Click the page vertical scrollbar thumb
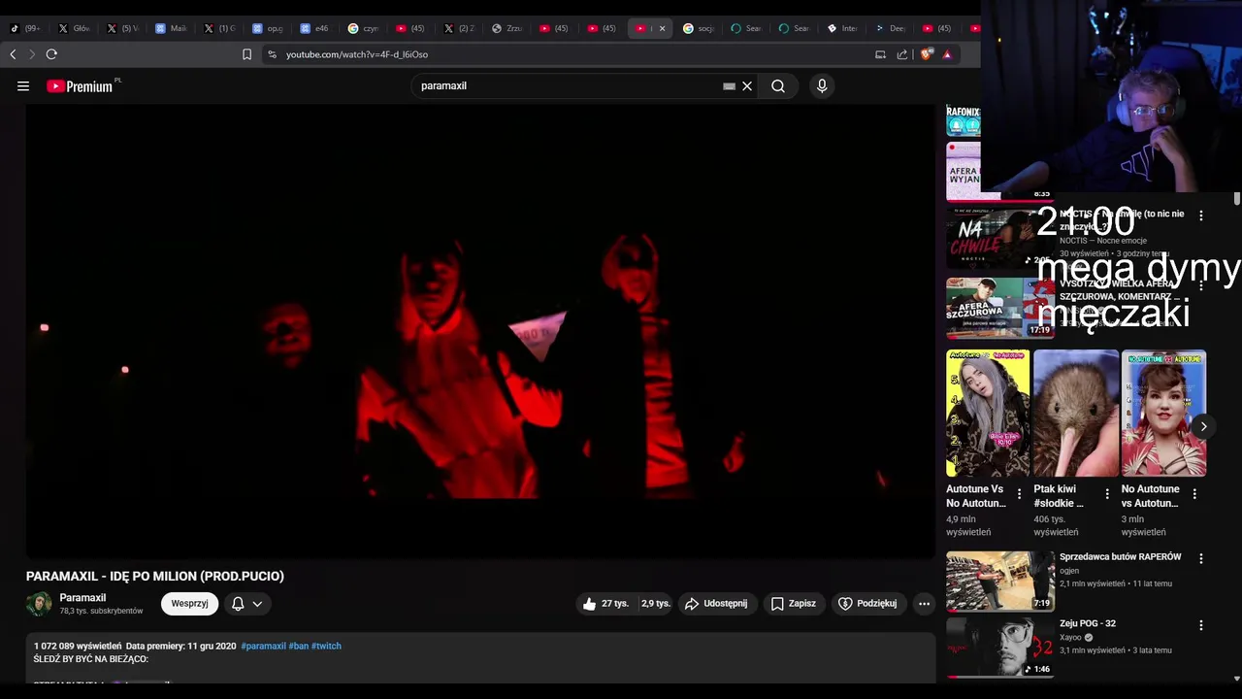 pos(1236,198)
